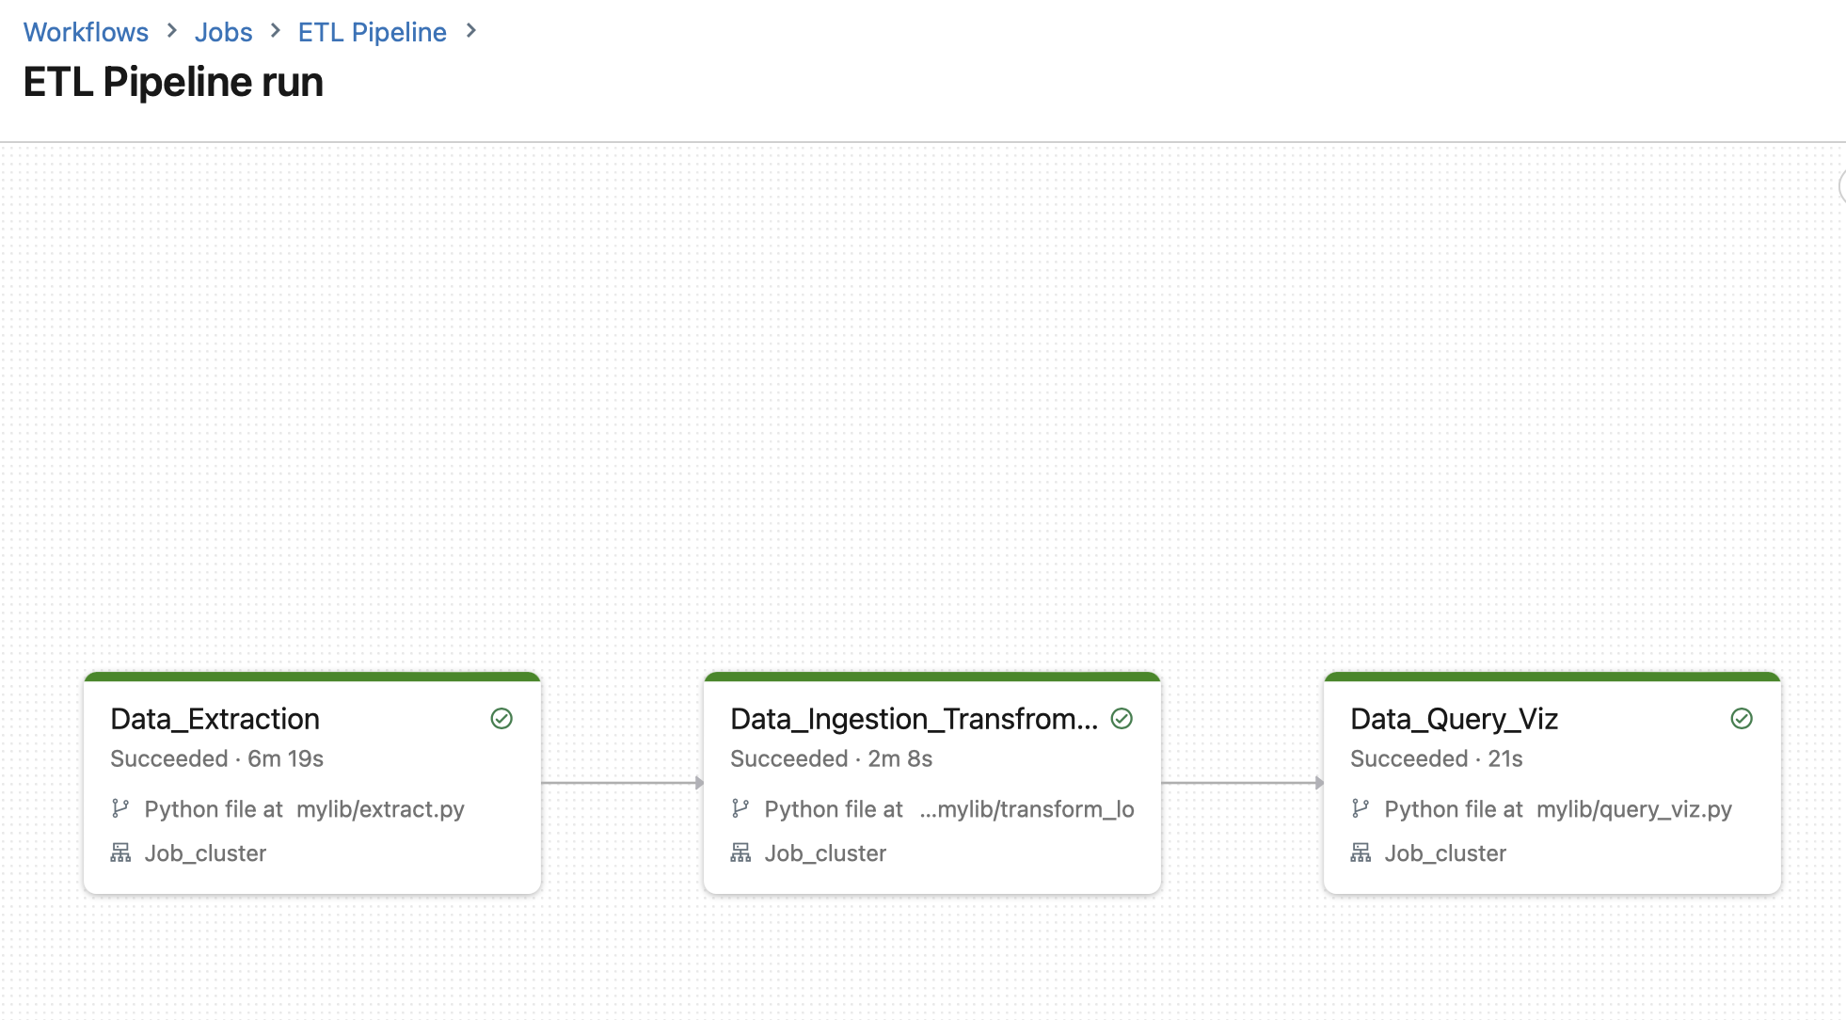Click the Job_cluster icon on Data_Ingestion_Transfrom card
Image resolution: width=1846 pixels, height=1020 pixels.
(740, 853)
